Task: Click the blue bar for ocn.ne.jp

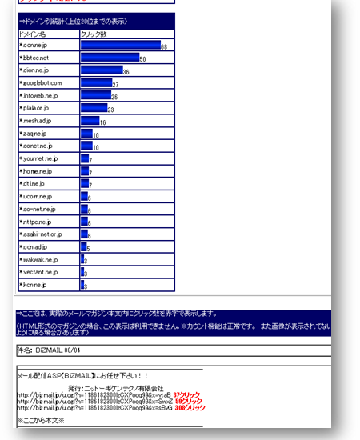Action: (x=121, y=45)
